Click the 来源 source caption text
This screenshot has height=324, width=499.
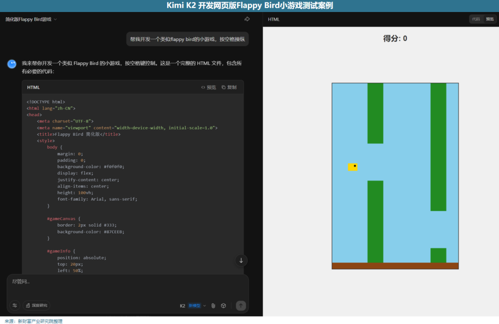click(x=33, y=321)
